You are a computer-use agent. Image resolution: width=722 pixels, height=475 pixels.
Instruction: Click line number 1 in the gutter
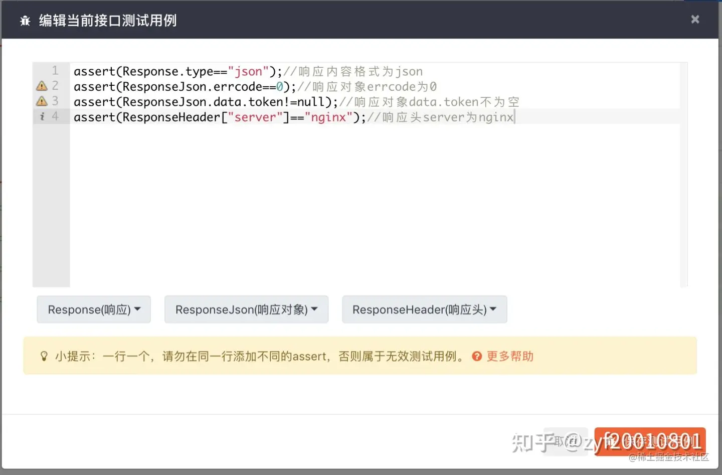55,71
